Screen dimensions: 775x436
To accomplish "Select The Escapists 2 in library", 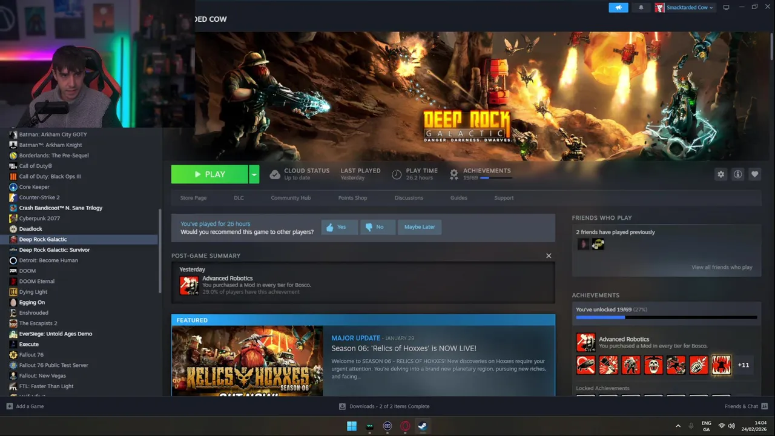I will click(38, 323).
